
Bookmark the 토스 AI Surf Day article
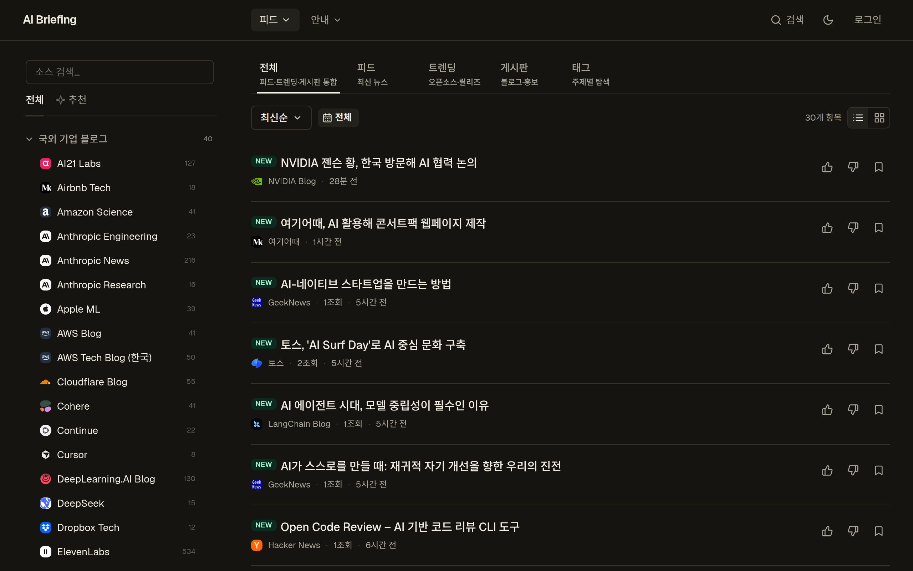(879, 349)
